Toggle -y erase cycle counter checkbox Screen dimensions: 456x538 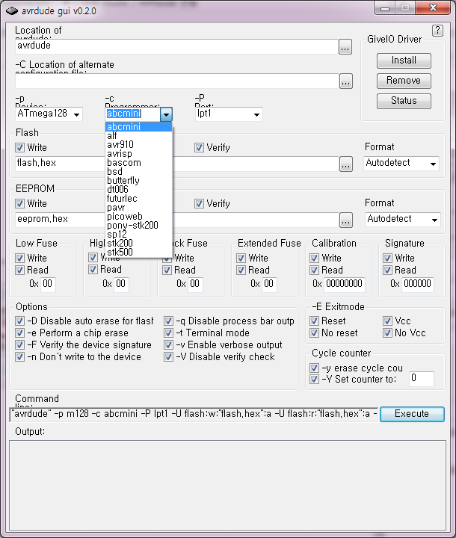click(314, 368)
